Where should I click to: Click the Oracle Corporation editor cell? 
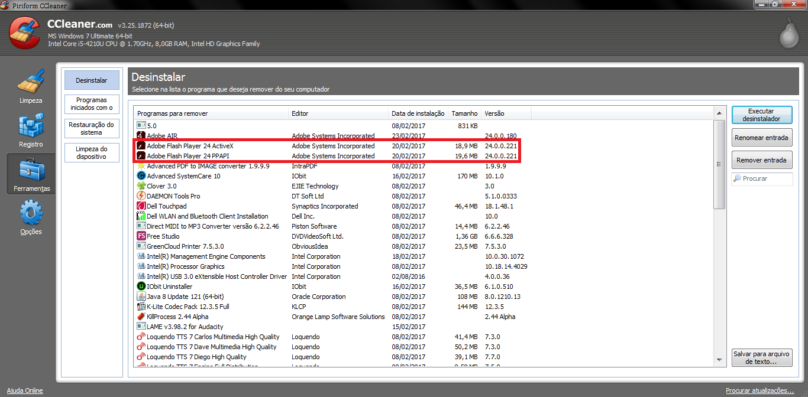point(318,297)
